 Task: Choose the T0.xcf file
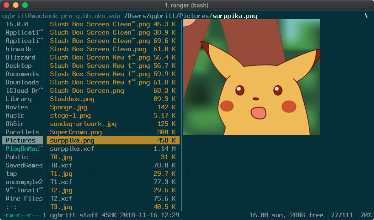click(x=113, y=166)
